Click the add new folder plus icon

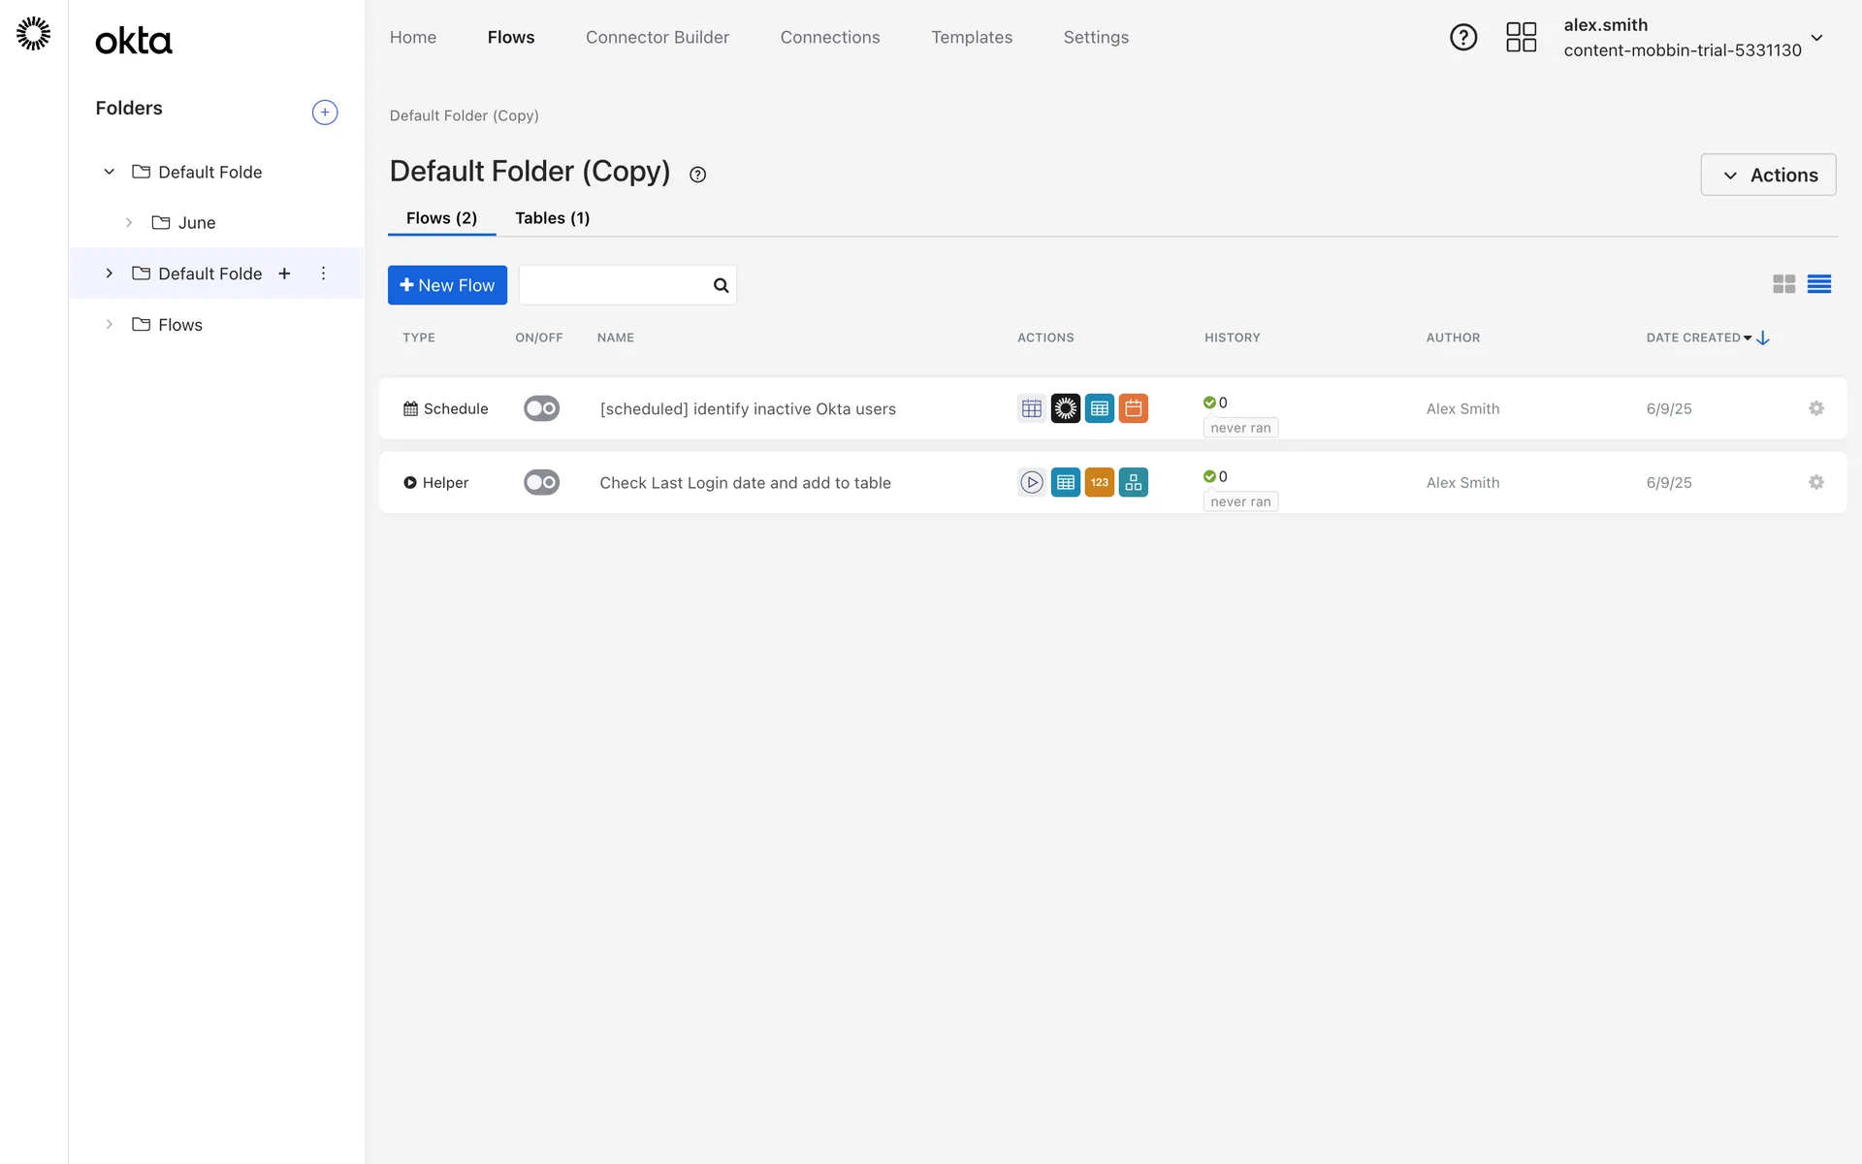coord(325,113)
